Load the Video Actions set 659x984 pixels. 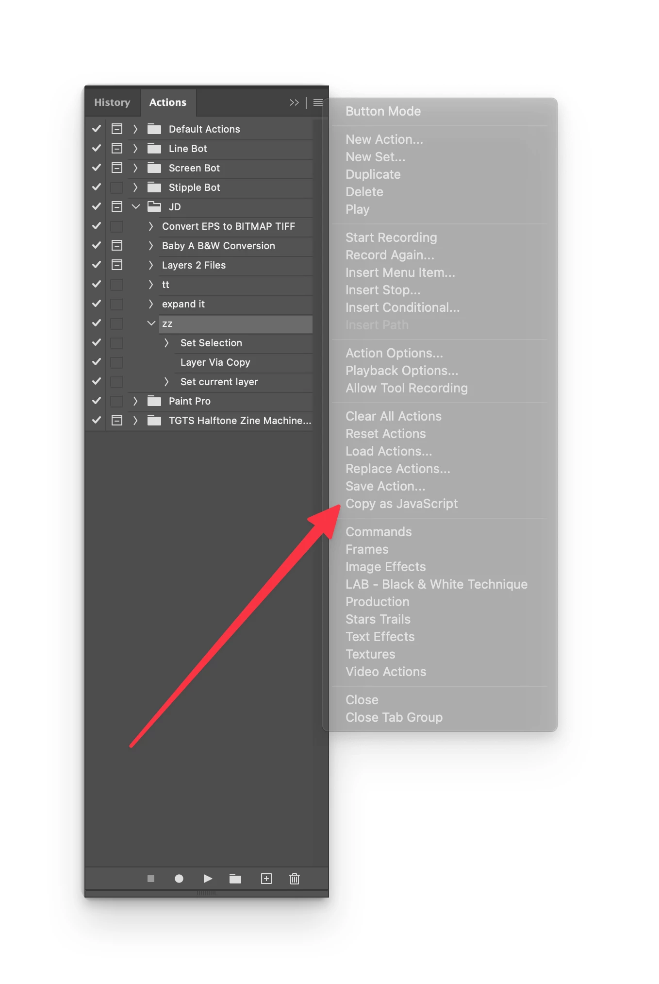pos(386,672)
